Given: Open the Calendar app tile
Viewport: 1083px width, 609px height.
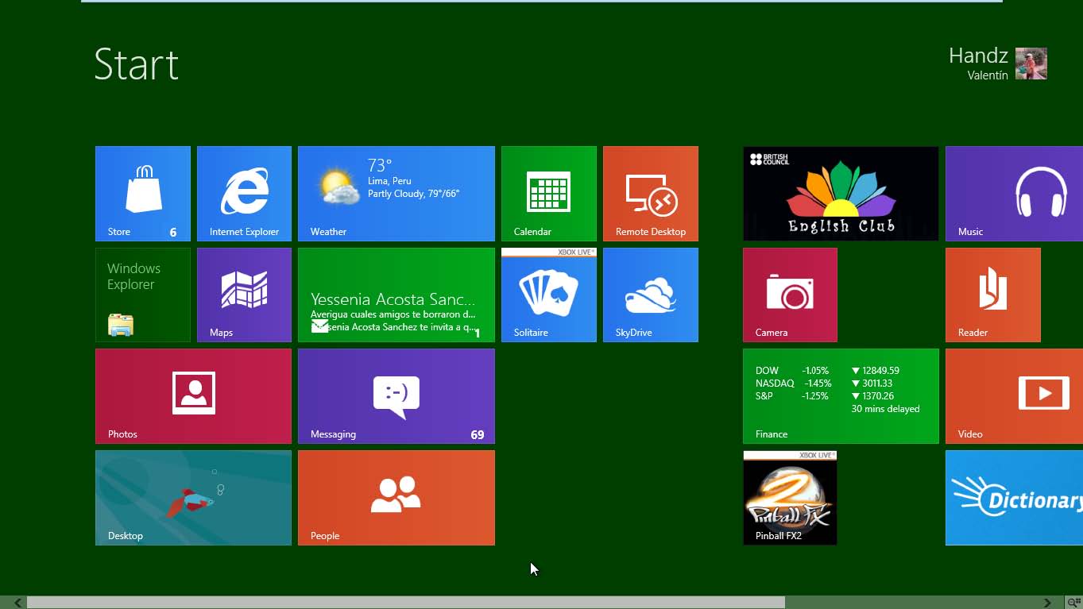Looking at the screenshot, I should 548,193.
